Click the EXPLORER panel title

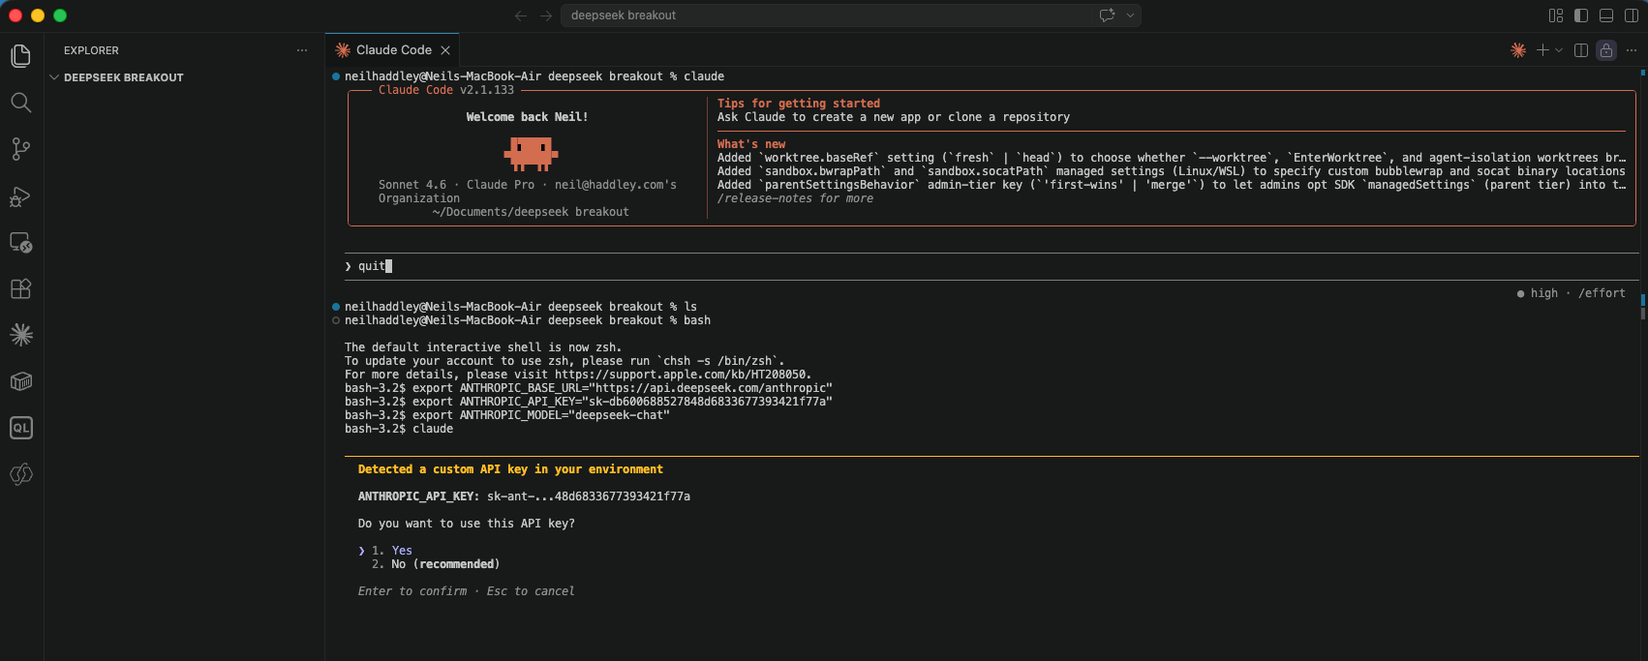[91, 50]
